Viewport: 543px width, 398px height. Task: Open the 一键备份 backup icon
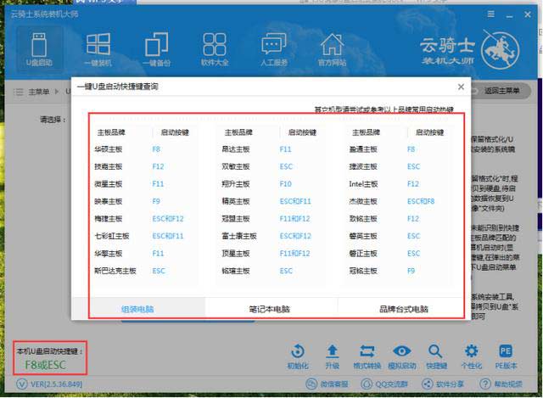click(156, 49)
